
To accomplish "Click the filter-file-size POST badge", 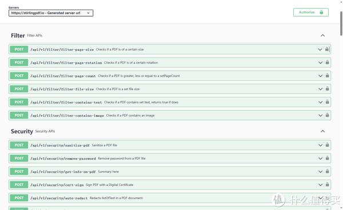I will coord(19,89).
